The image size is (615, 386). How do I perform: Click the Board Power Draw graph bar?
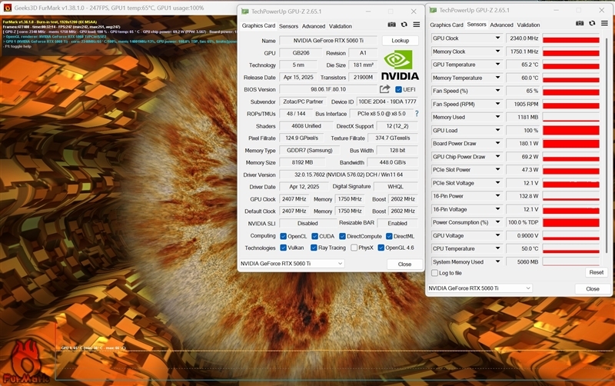point(570,144)
